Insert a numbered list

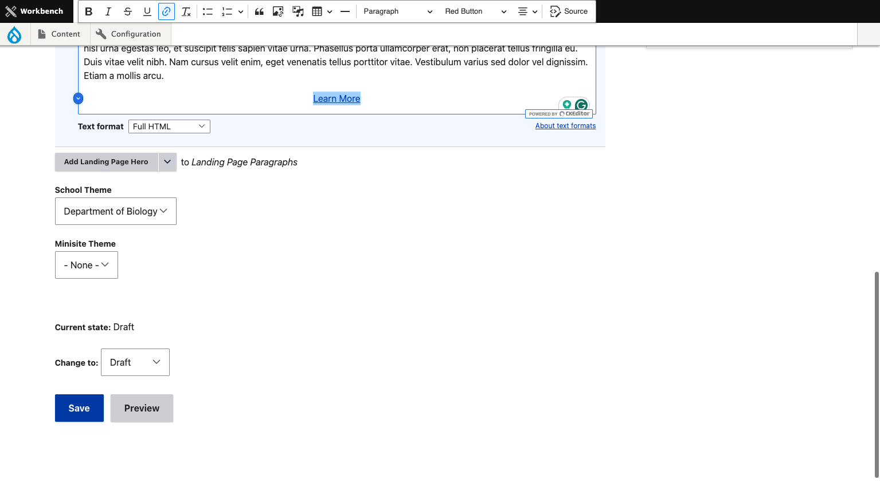click(227, 11)
